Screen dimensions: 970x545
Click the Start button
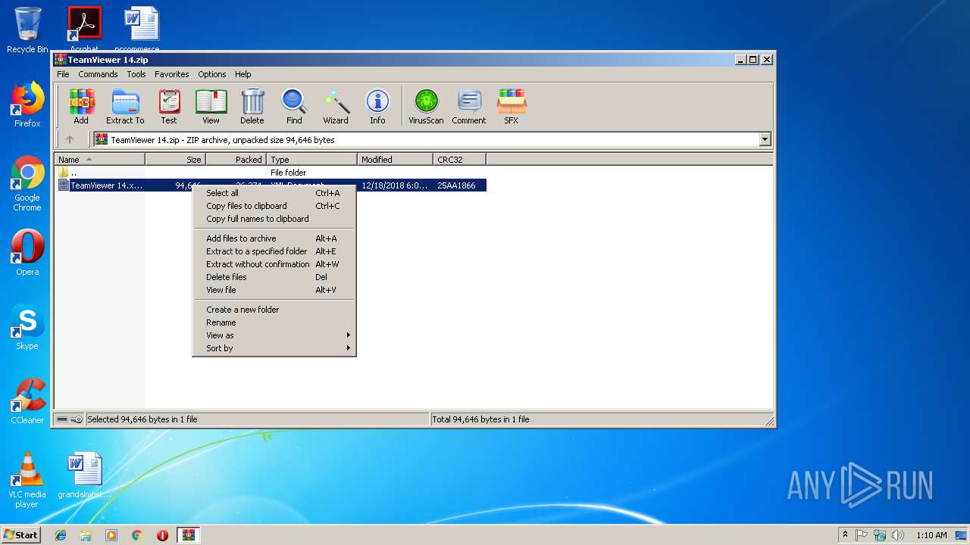pos(21,535)
